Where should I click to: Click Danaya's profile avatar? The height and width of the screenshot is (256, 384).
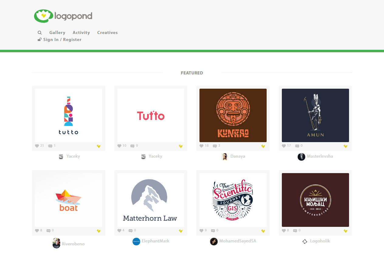[x=225, y=157]
